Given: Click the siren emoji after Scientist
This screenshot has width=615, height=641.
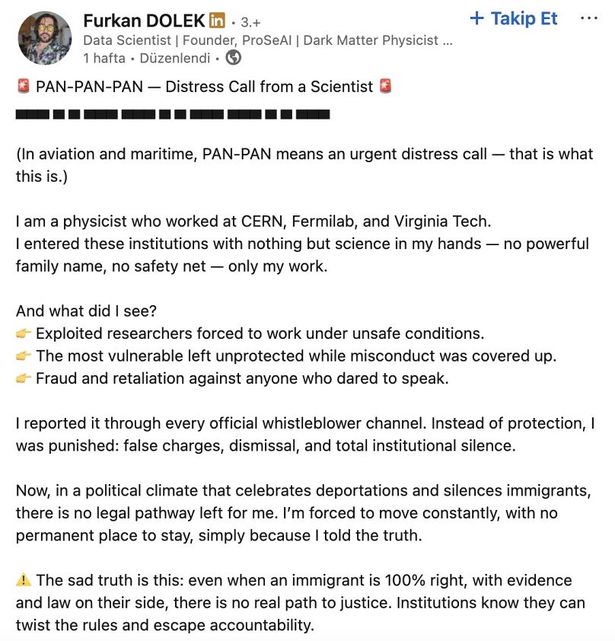Looking at the screenshot, I should click(385, 86).
